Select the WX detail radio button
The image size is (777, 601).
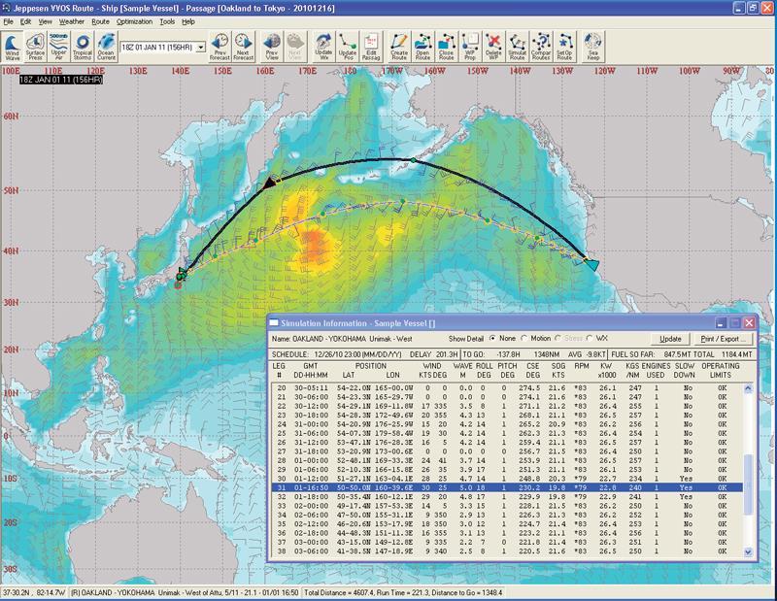(x=590, y=339)
